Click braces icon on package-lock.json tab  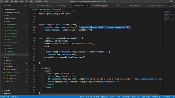[x=147, y=5]
